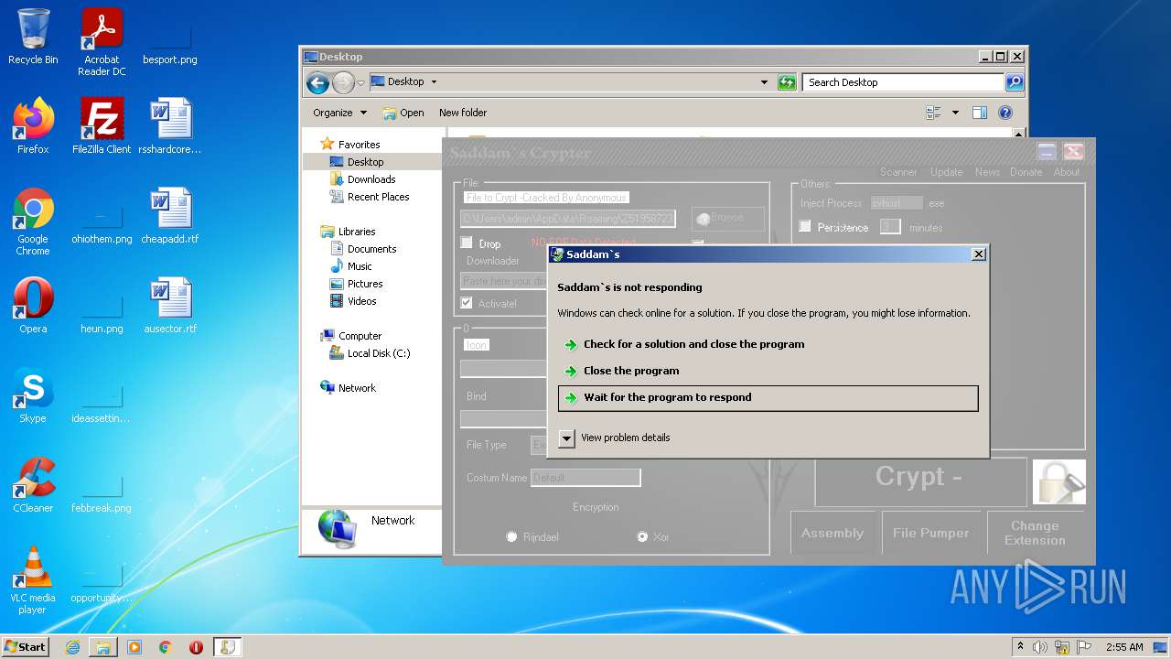This screenshot has width=1171, height=659.
Task: Click the Search Desktop input field
Action: (x=903, y=82)
